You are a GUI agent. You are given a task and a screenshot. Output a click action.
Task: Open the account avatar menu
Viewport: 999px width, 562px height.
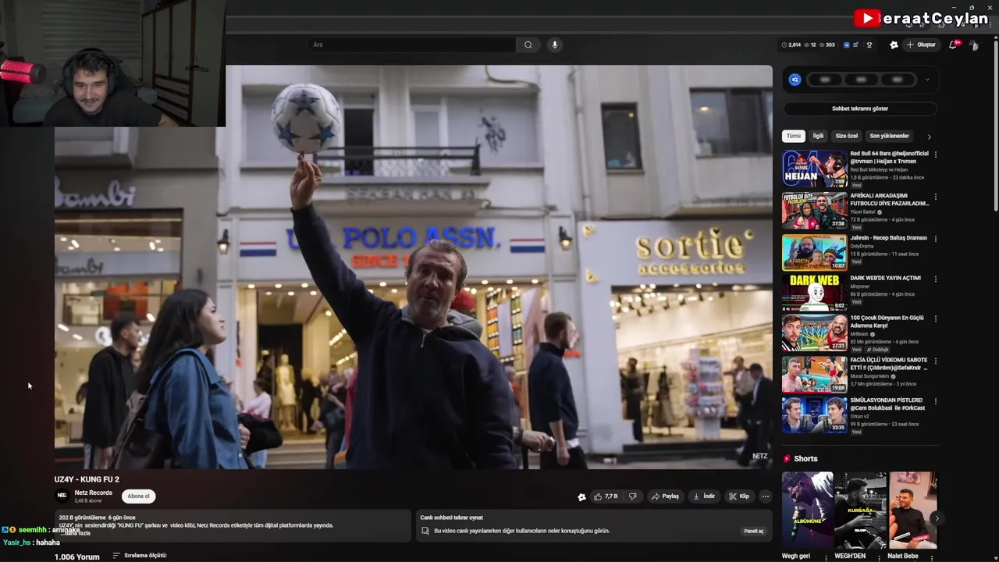click(x=973, y=45)
